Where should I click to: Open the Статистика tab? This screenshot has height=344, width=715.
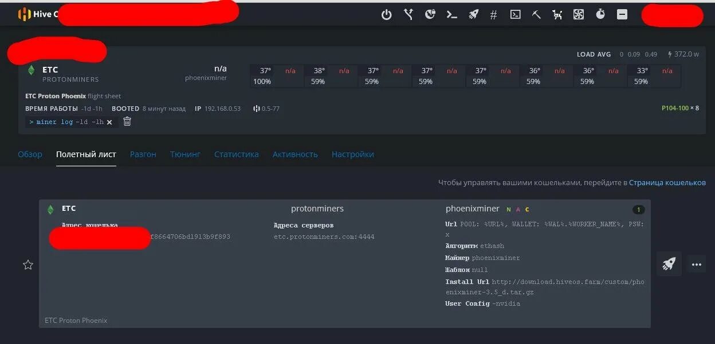click(x=237, y=154)
